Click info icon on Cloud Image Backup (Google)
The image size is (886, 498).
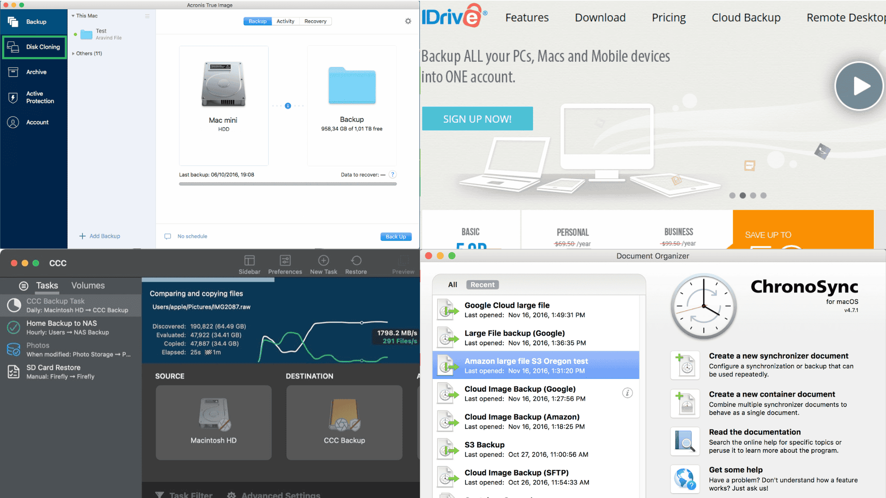[x=627, y=393]
